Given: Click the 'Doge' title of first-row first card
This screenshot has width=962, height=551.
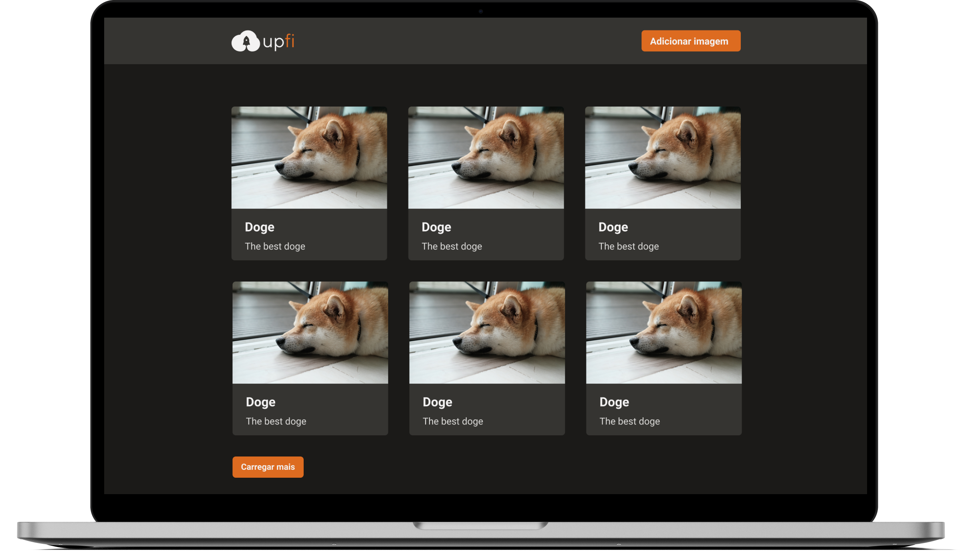Looking at the screenshot, I should tap(259, 227).
